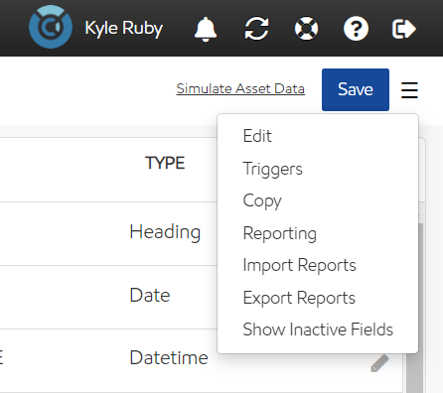The image size is (443, 393).
Task: Choose Triggers in the menu
Action: click(x=272, y=169)
